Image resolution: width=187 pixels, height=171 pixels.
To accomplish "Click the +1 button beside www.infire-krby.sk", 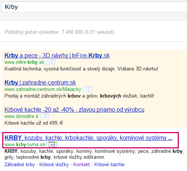I will [51, 62].
